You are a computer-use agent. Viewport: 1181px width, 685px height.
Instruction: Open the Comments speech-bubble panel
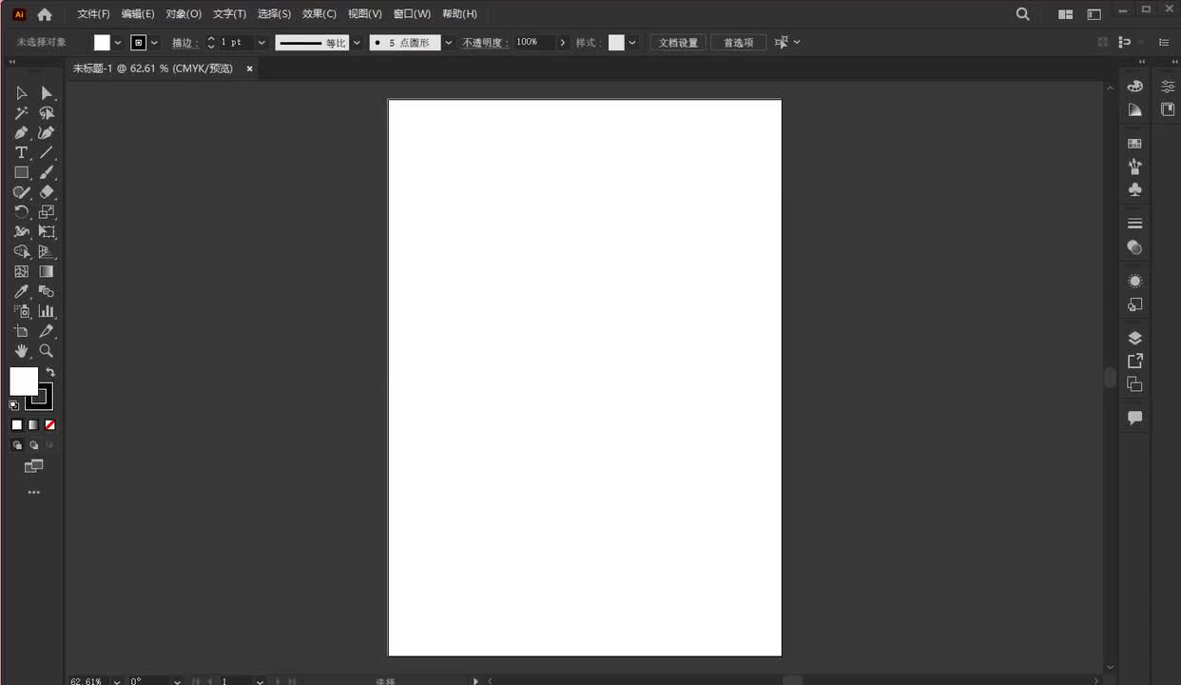1134,418
